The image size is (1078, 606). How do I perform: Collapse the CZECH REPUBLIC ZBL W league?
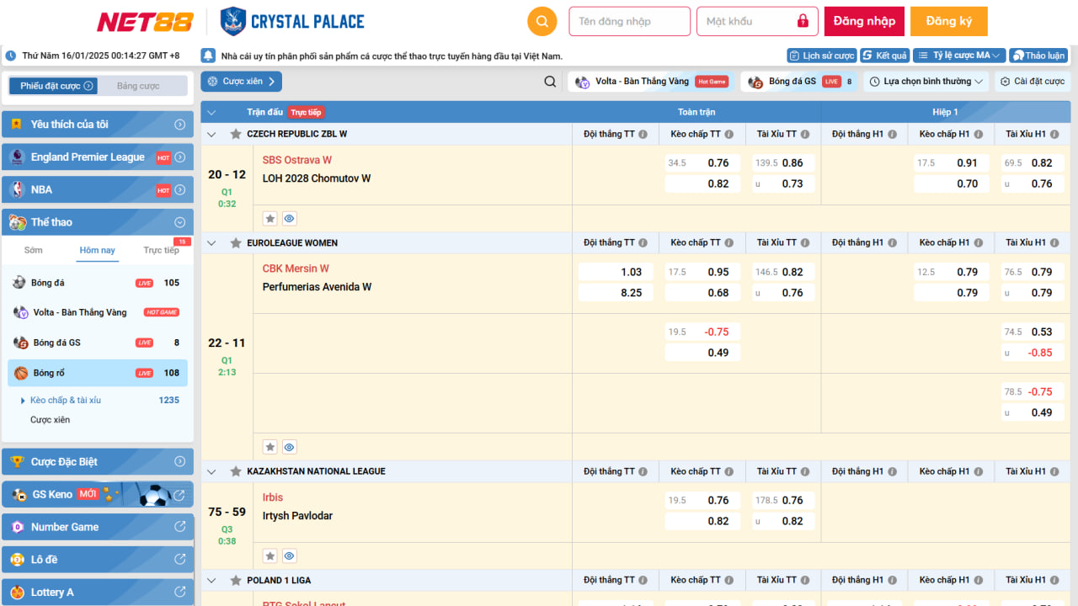coord(211,135)
